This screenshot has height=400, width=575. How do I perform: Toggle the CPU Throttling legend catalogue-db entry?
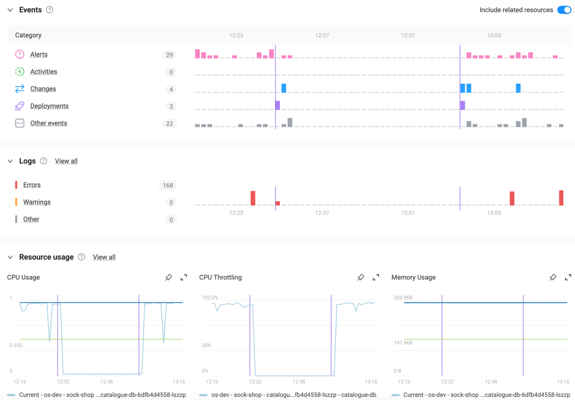(x=288, y=395)
